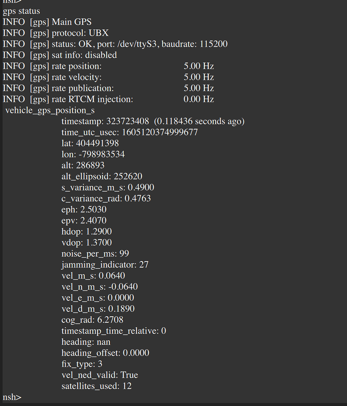Image resolution: width=347 pixels, height=406 pixels.
Task: Click the 'gps status' command line
Action: (21, 11)
